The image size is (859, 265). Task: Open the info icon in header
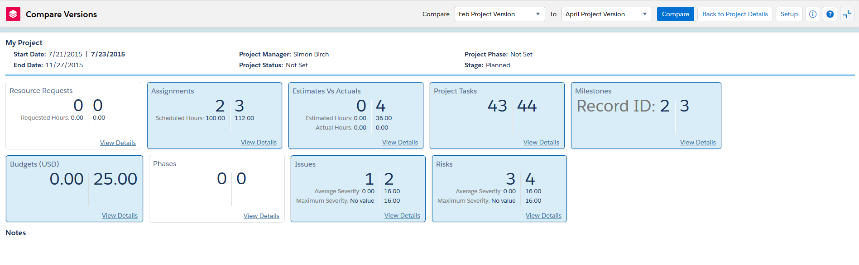(x=813, y=14)
